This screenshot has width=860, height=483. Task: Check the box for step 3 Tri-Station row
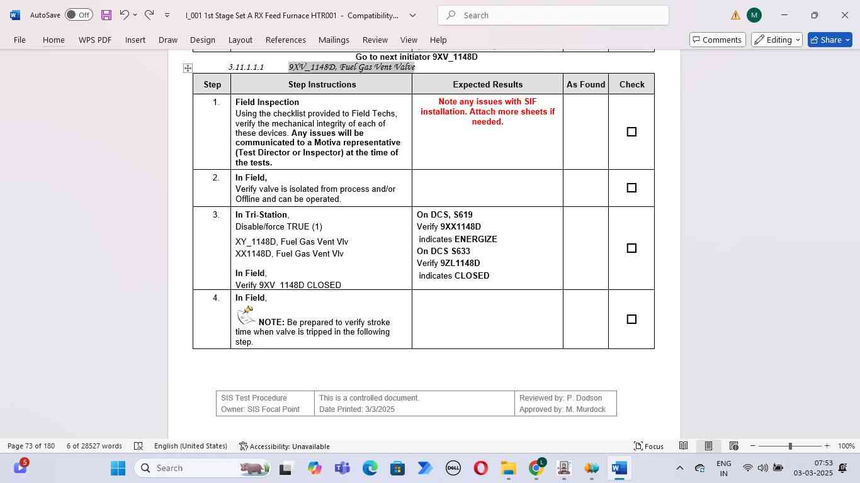point(631,248)
